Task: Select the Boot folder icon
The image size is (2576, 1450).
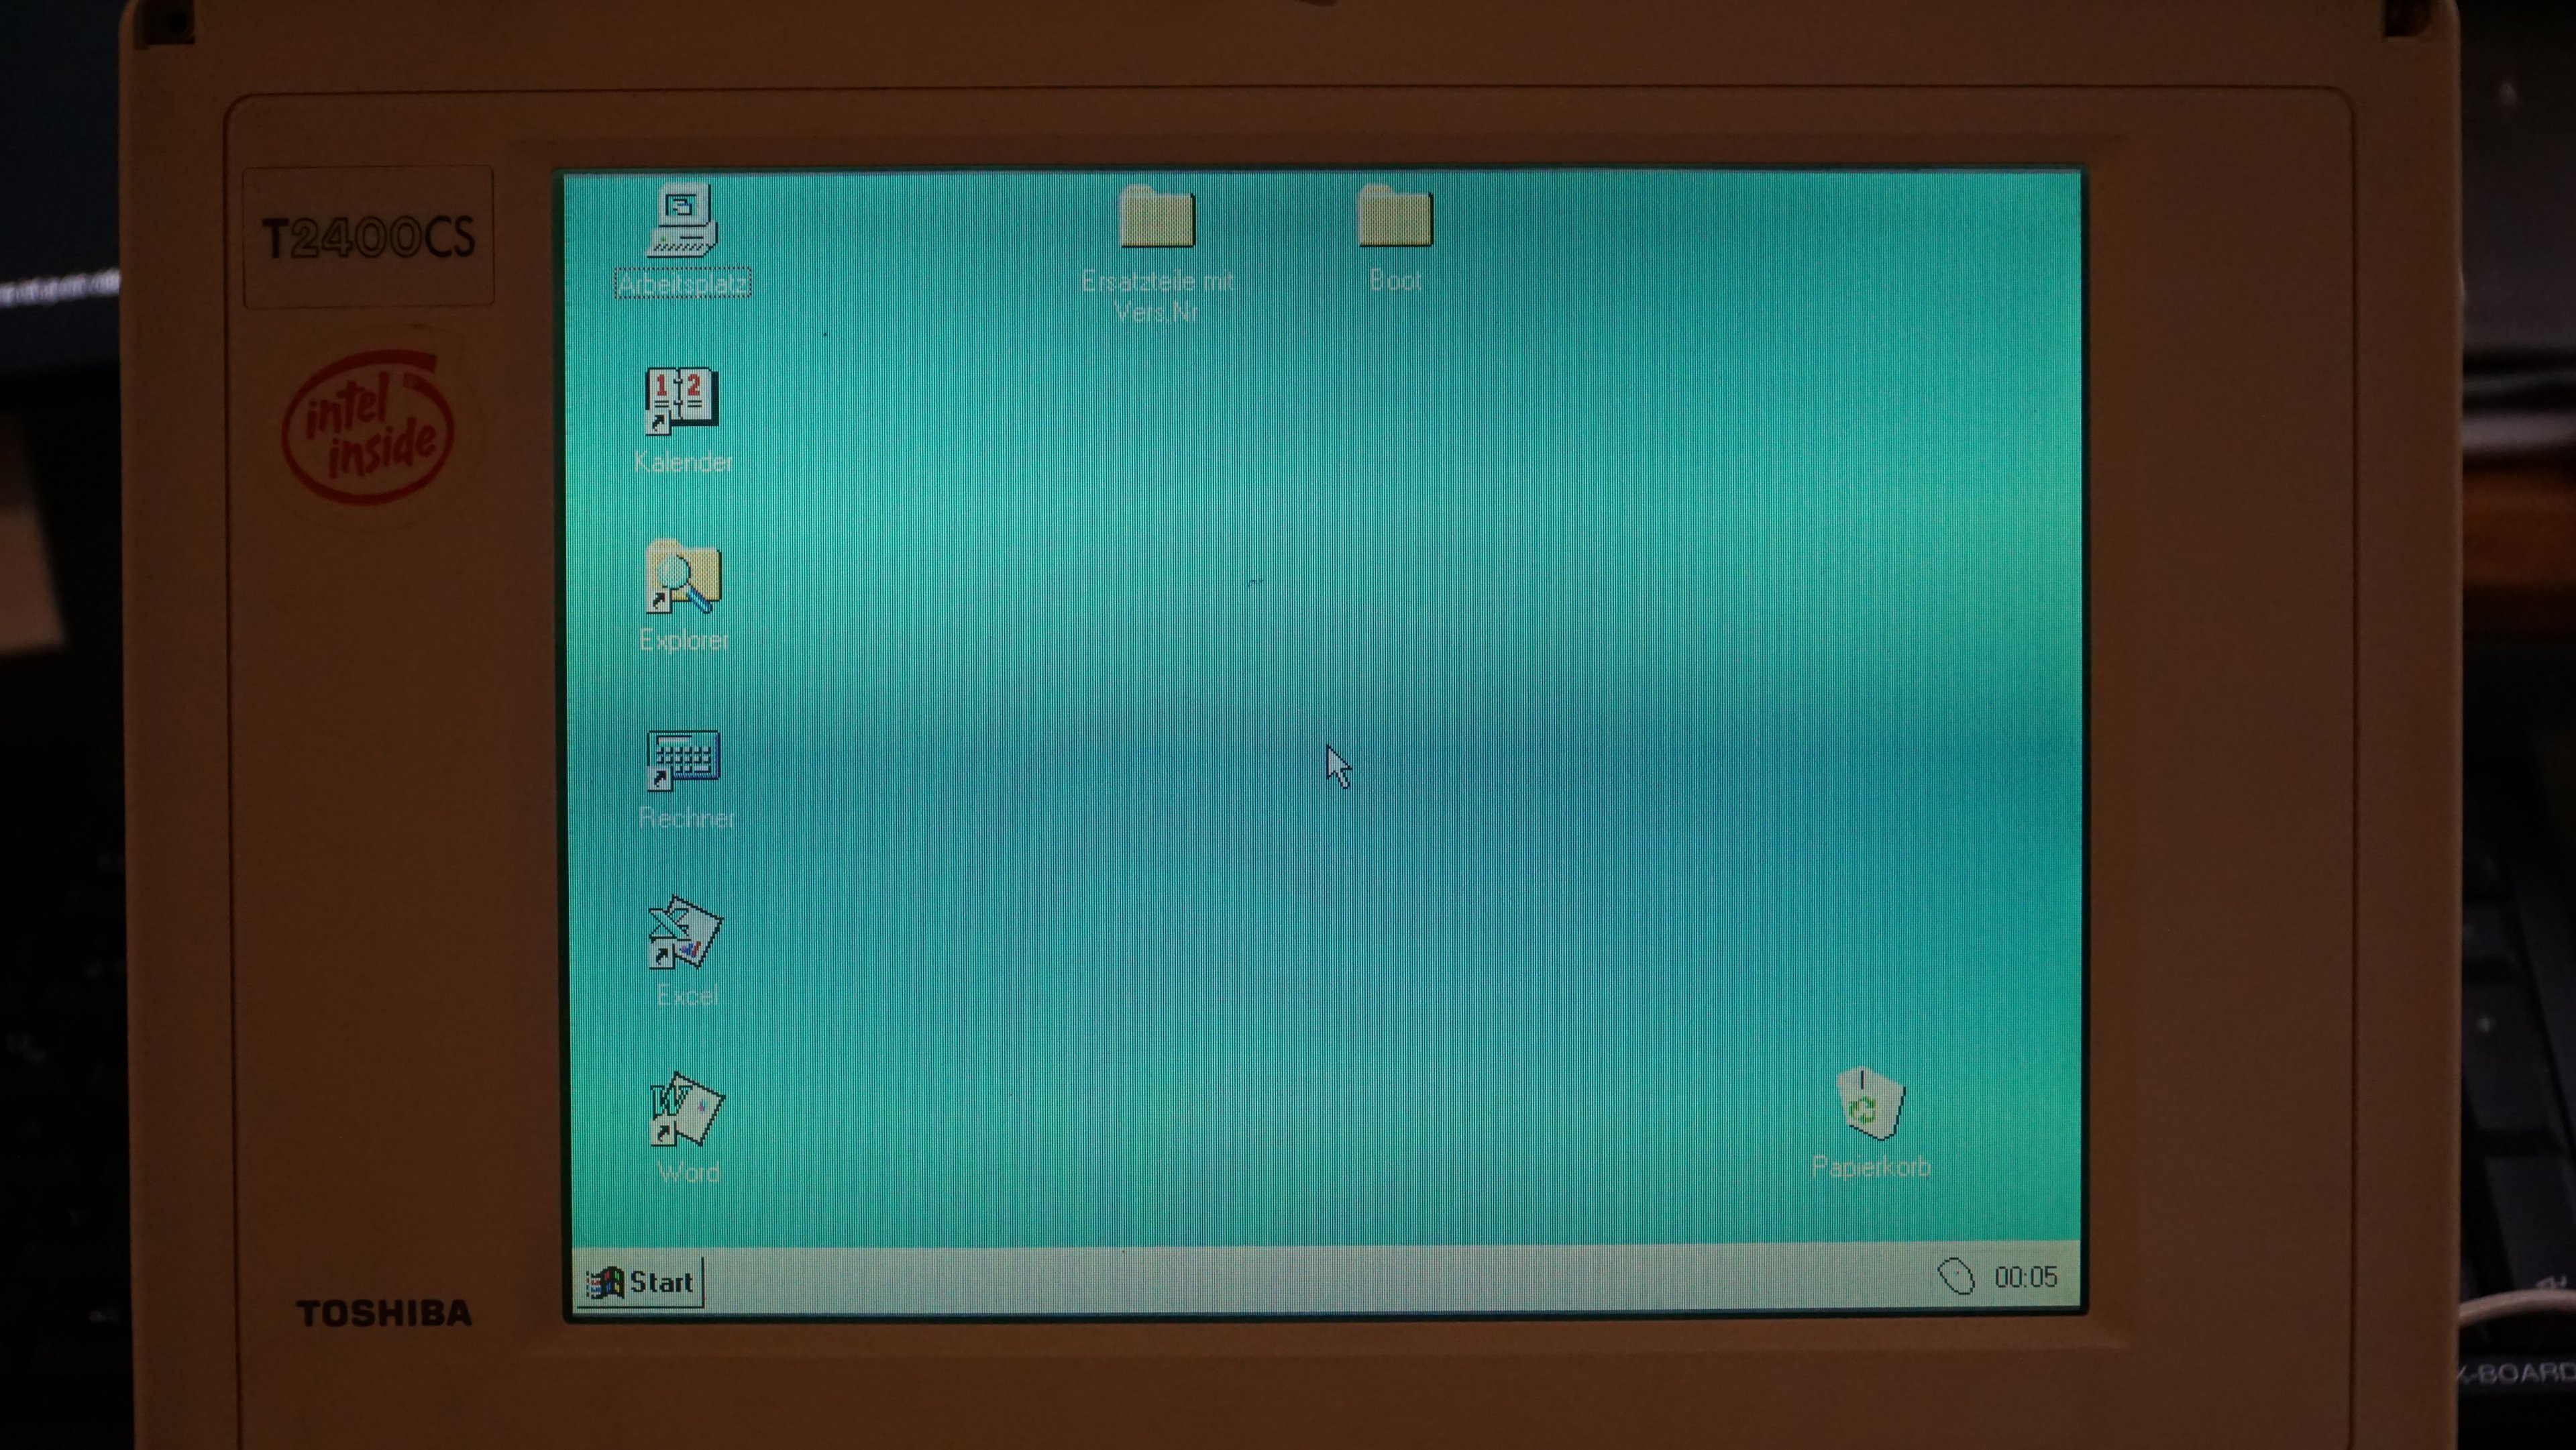Action: point(1395,217)
